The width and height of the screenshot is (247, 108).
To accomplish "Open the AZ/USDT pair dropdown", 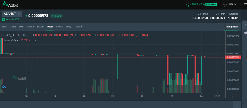I will tap(12, 14).
